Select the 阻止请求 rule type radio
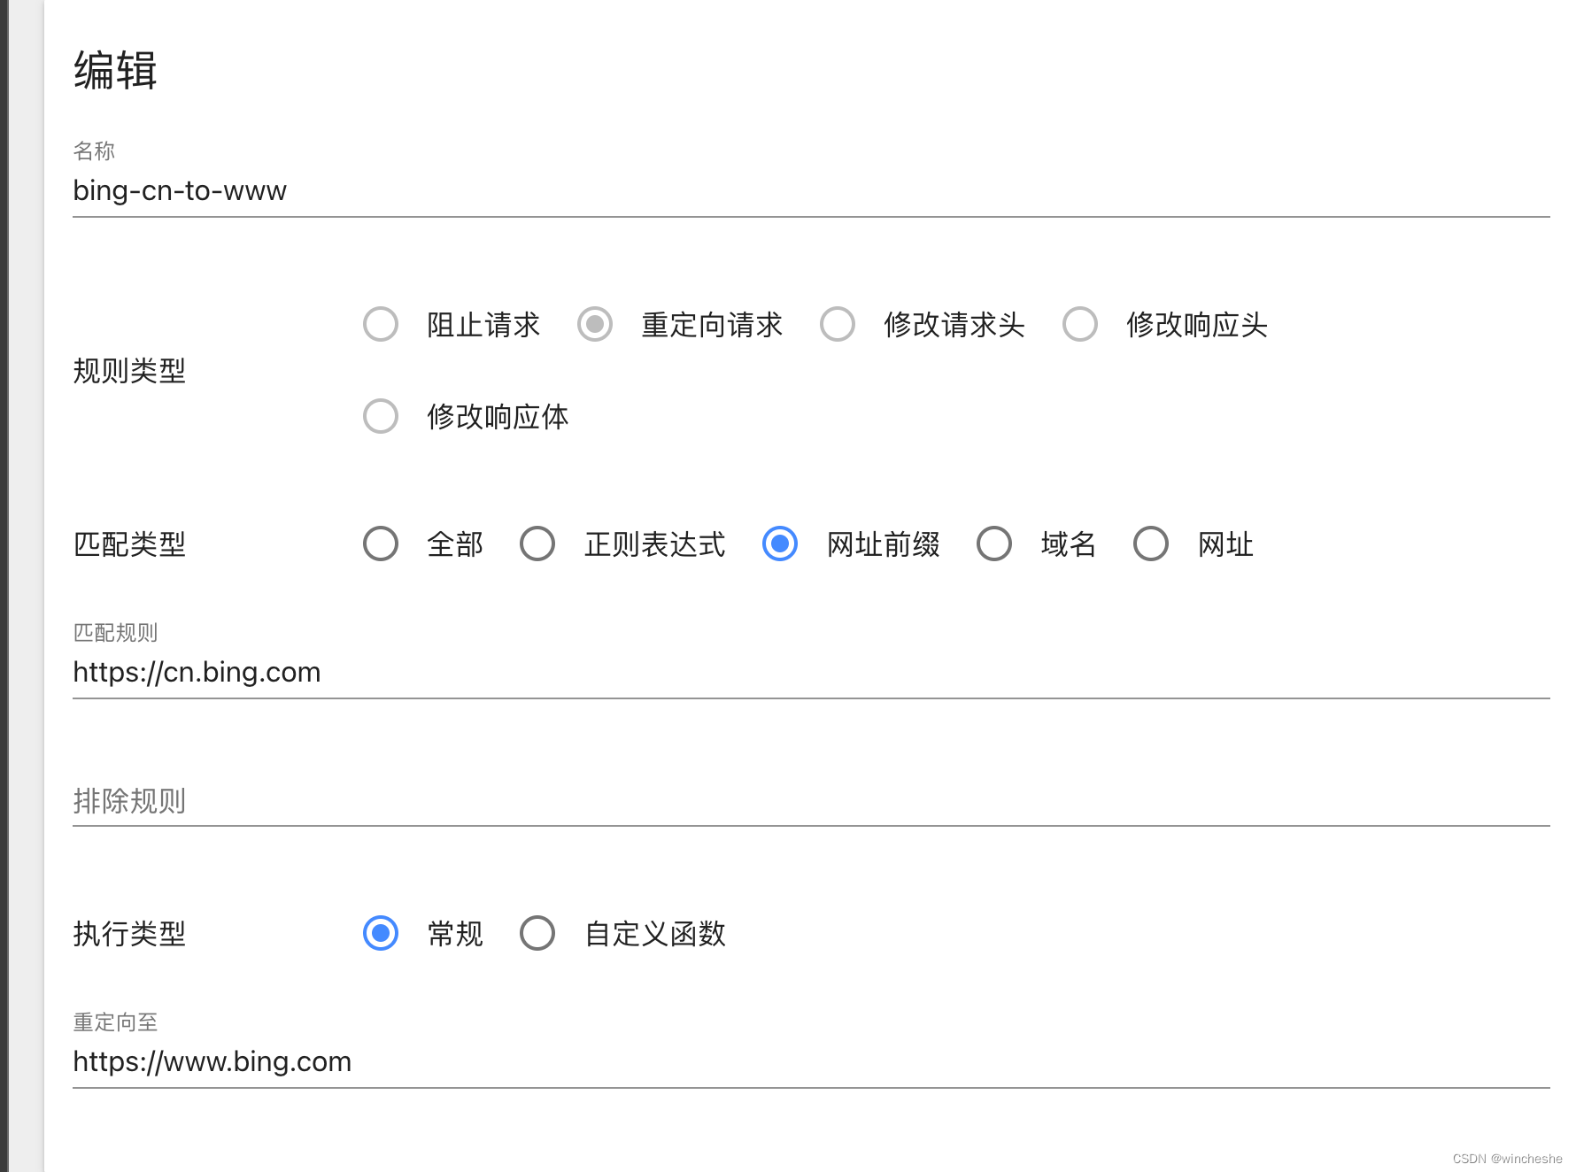Image resolution: width=1576 pixels, height=1172 pixels. pyautogui.click(x=381, y=324)
